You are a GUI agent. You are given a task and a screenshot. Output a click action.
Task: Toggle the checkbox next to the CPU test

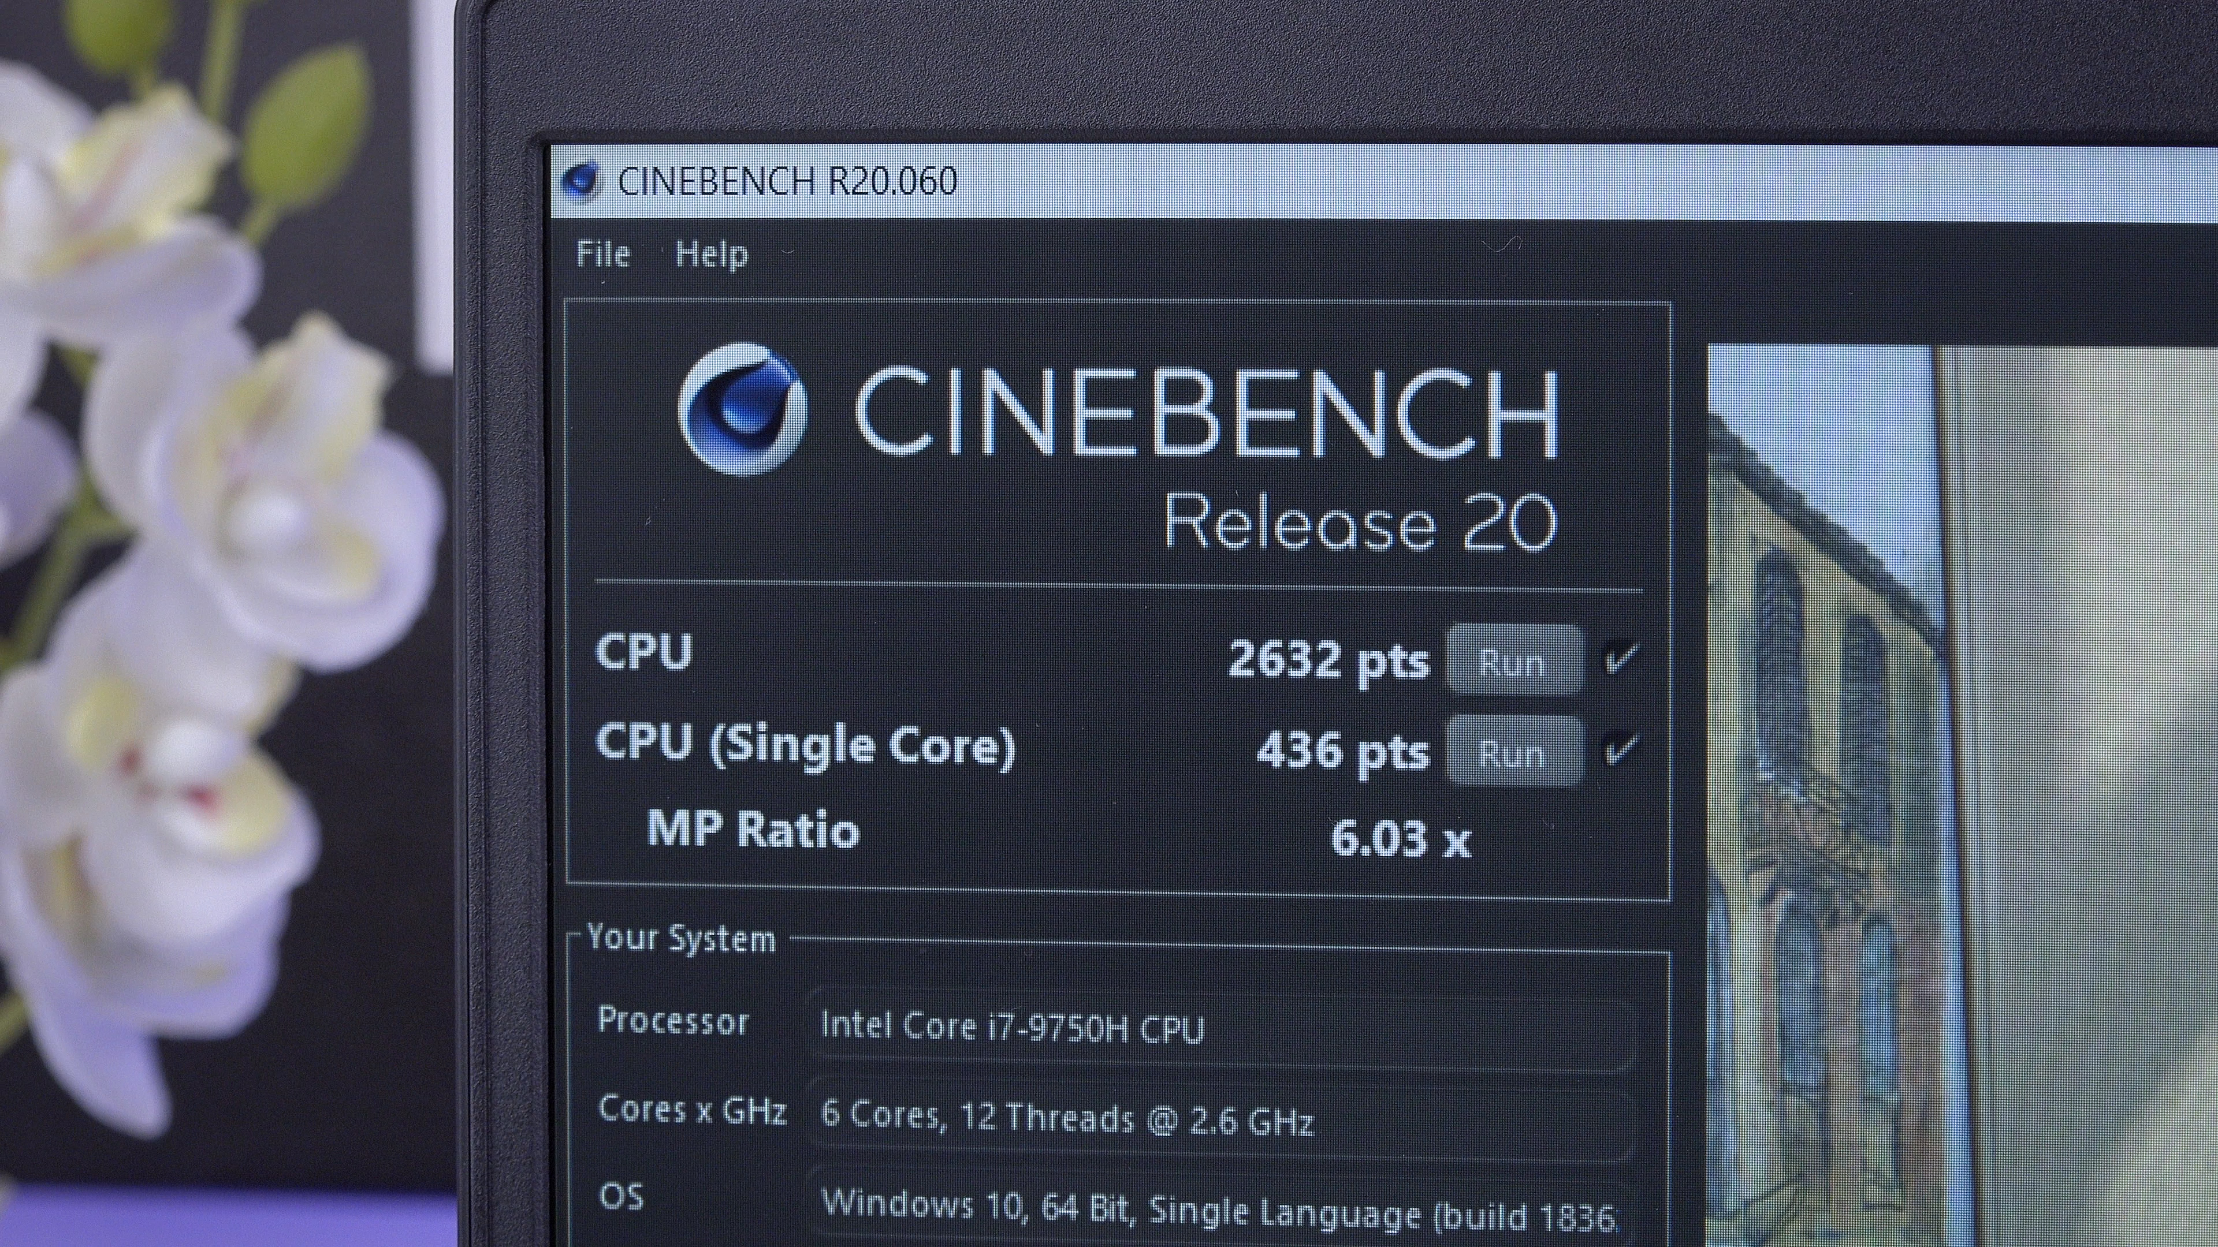[x=1620, y=659]
